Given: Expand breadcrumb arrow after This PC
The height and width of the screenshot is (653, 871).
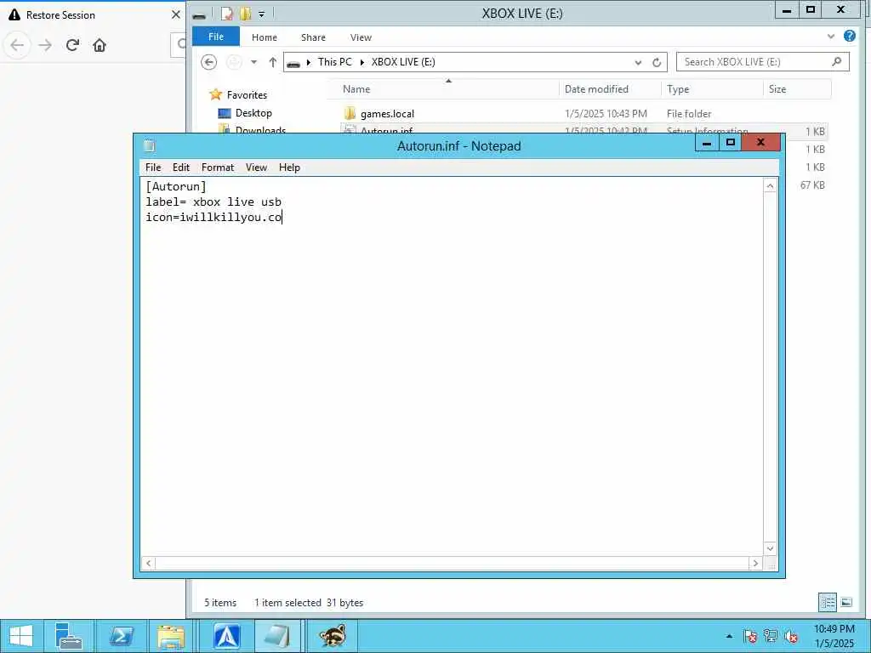Looking at the screenshot, I should click(x=361, y=62).
